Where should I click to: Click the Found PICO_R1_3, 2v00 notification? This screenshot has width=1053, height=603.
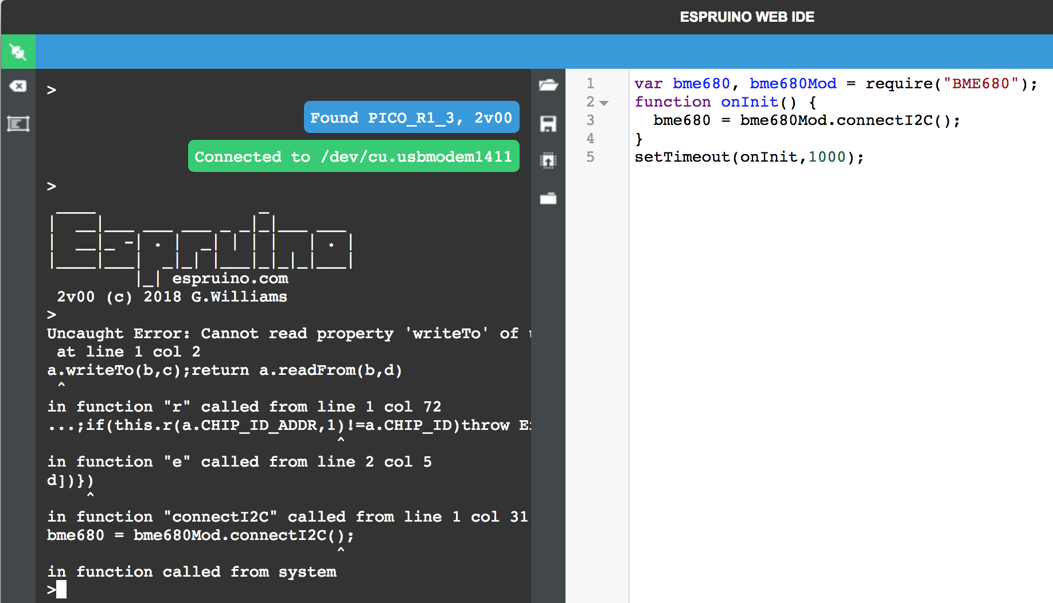[411, 118]
